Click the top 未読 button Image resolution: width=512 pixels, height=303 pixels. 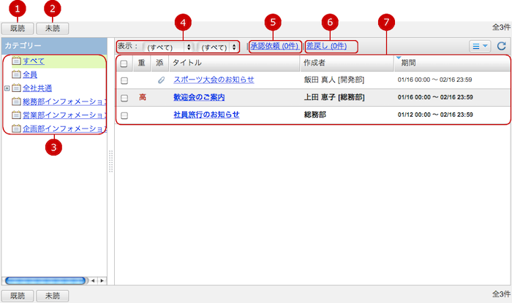pyautogui.click(x=52, y=28)
